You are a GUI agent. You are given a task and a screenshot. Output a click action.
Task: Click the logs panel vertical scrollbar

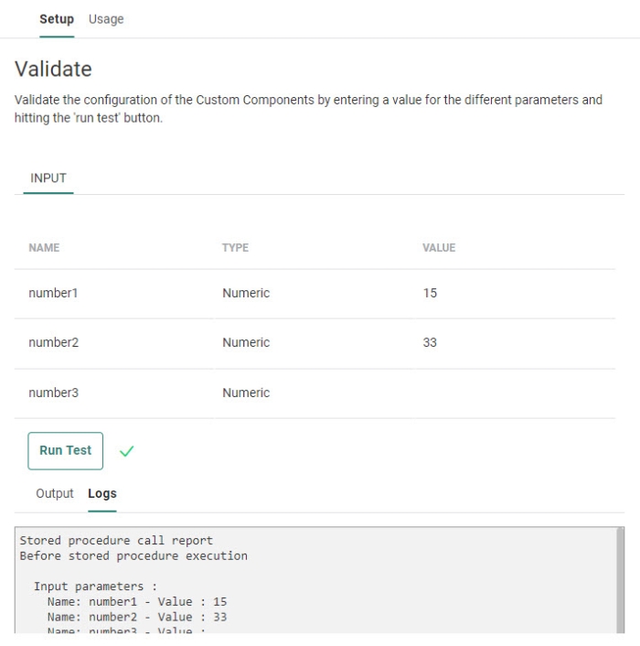coord(621,576)
